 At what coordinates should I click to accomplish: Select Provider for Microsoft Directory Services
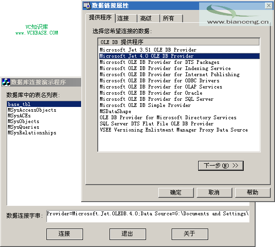pyautogui.click(x=179, y=117)
